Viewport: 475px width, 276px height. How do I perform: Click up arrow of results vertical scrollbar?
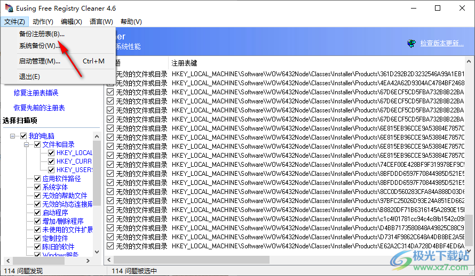(469, 61)
